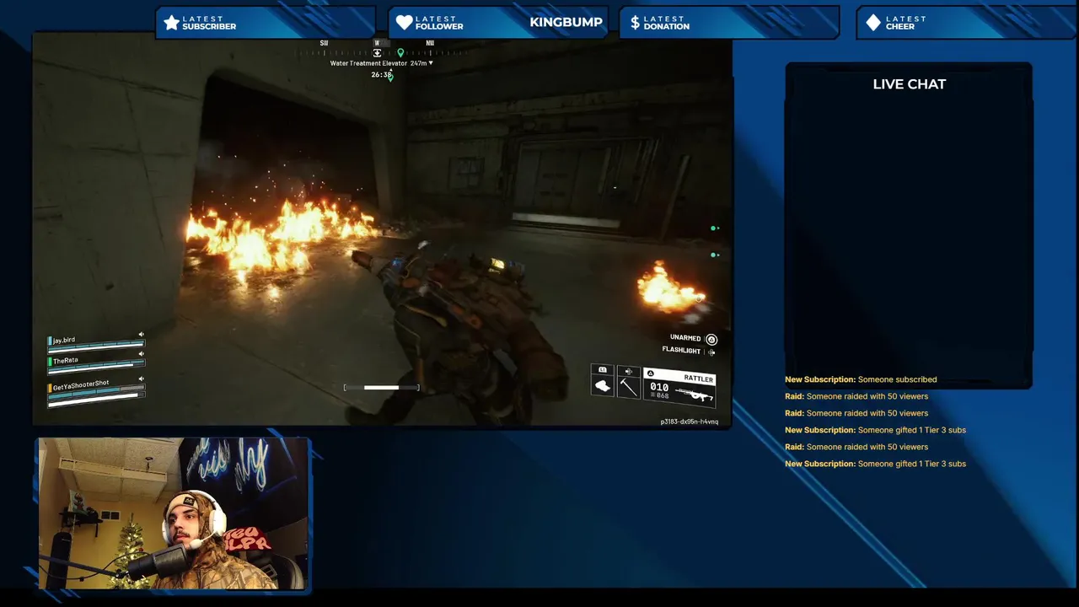Click the first 'gifted 1 Tier 3 subs' line
Screen dimensions: 1079x607
875,430
